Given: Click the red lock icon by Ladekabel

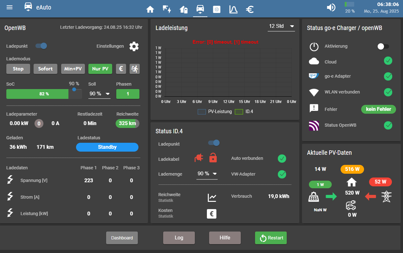Looking at the screenshot, I should click(213, 158).
